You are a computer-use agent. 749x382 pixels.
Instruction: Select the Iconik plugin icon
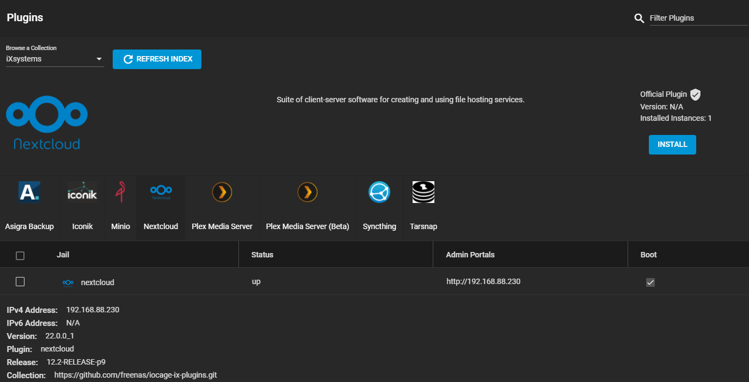pyautogui.click(x=82, y=192)
